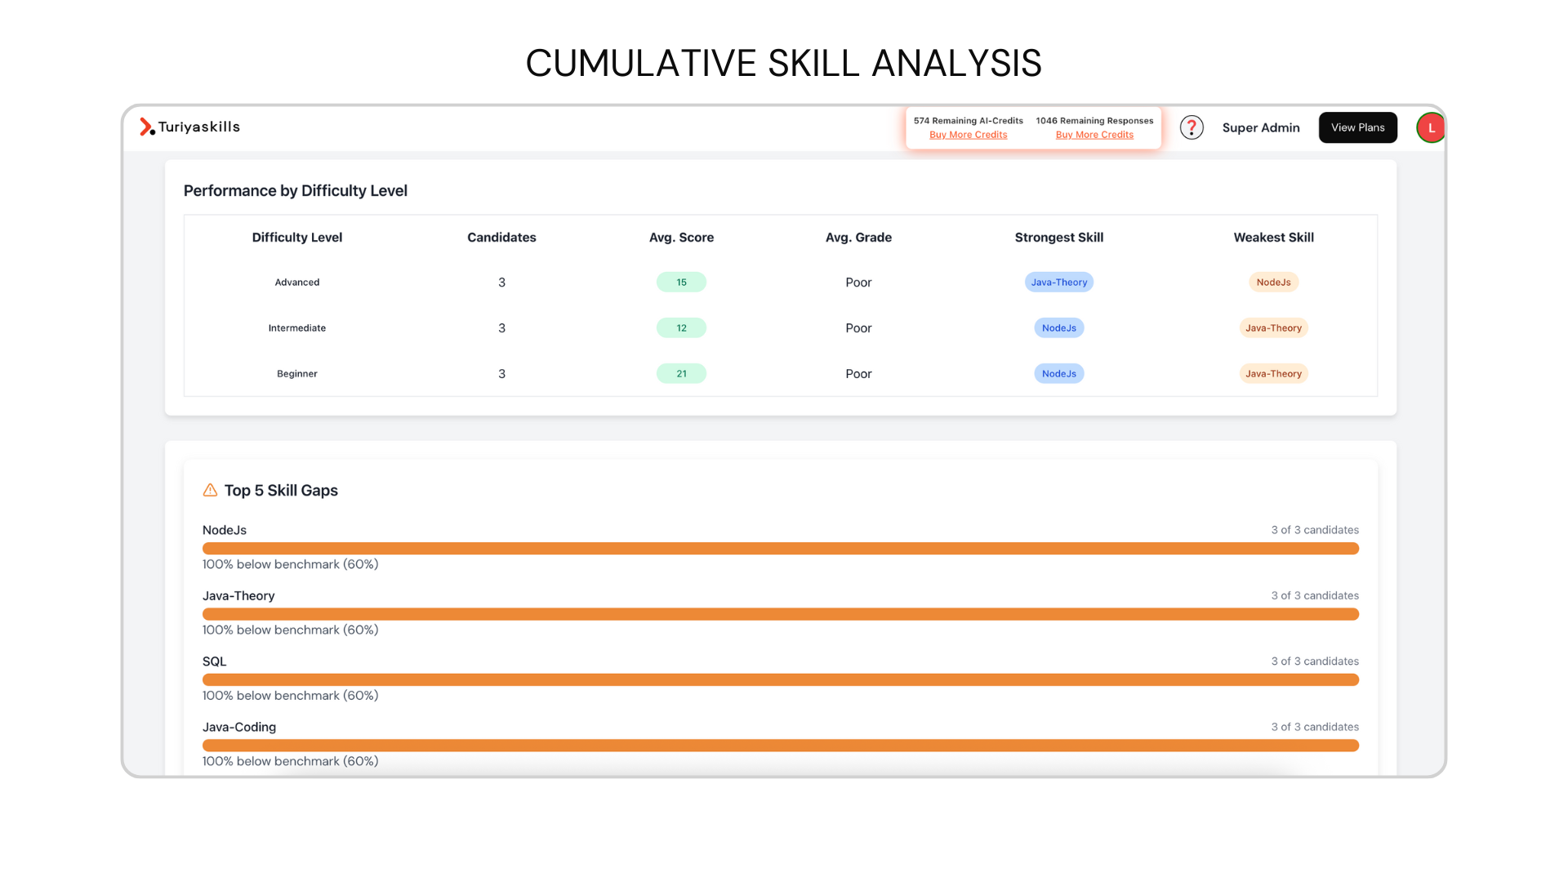1568x882 pixels.
Task: Click the SQL skill gap progress bar
Action: click(x=780, y=679)
